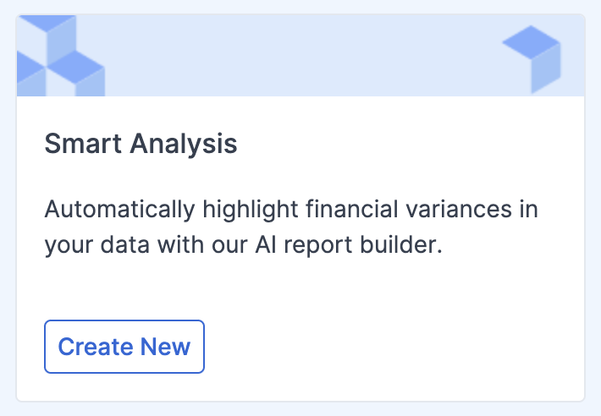Click the single cube icon on banner right
601x416 pixels.
[532, 60]
